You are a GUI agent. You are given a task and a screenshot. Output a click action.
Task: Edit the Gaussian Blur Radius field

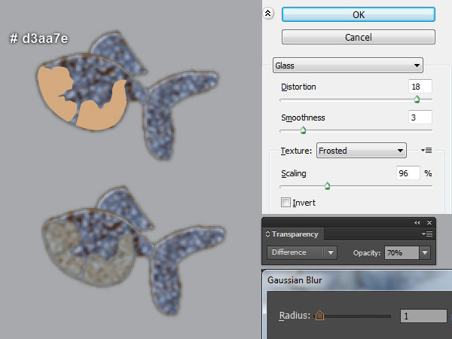[x=423, y=316]
